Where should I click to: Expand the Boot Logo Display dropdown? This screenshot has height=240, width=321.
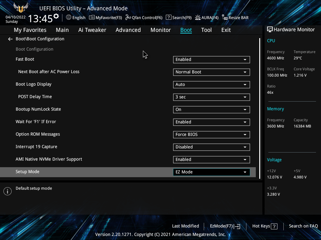click(212, 84)
